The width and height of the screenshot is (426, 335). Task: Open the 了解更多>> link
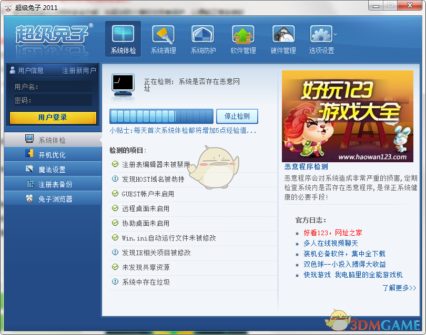(x=399, y=288)
